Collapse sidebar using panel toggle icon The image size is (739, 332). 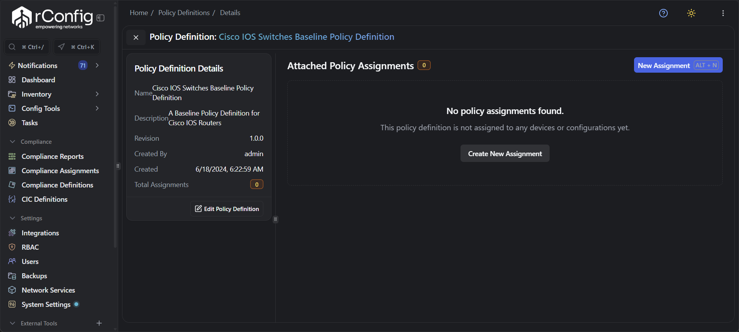click(101, 18)
